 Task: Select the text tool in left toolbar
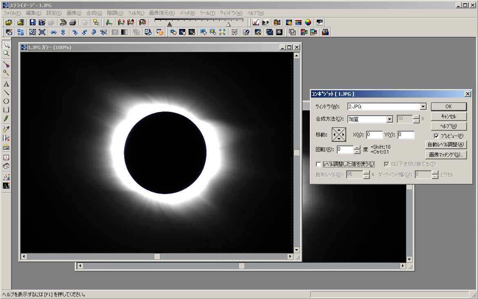pyautogui.click(x=6, y=84)
